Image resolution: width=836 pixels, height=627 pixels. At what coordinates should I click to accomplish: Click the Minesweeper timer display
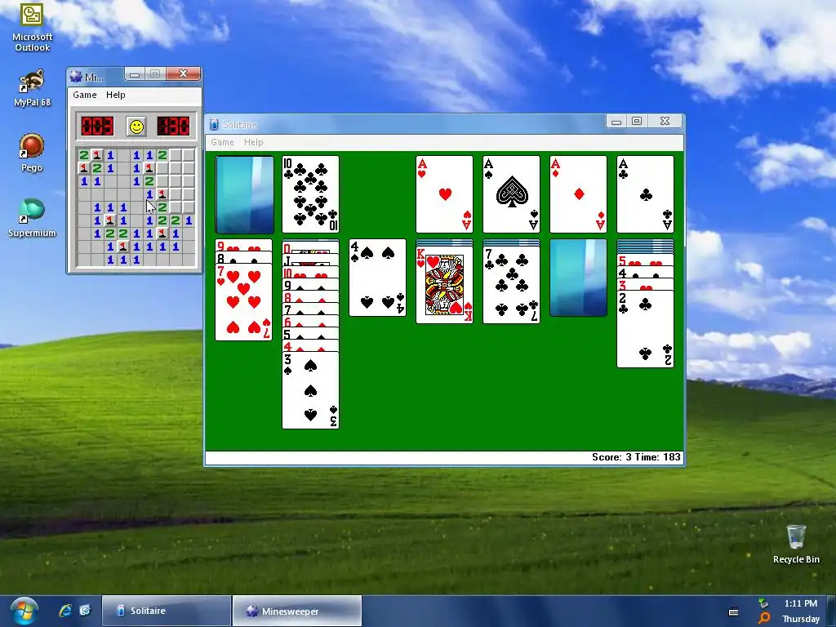point(173,127)
